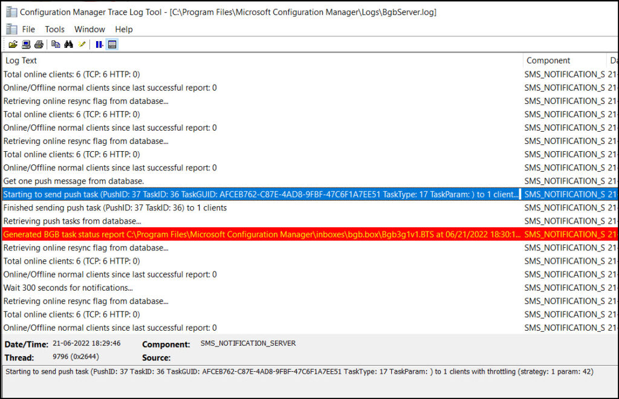Click the Thread value 9796 (0x2644)
The width and height of the screenshot is (619, 399).
[76, 357]
